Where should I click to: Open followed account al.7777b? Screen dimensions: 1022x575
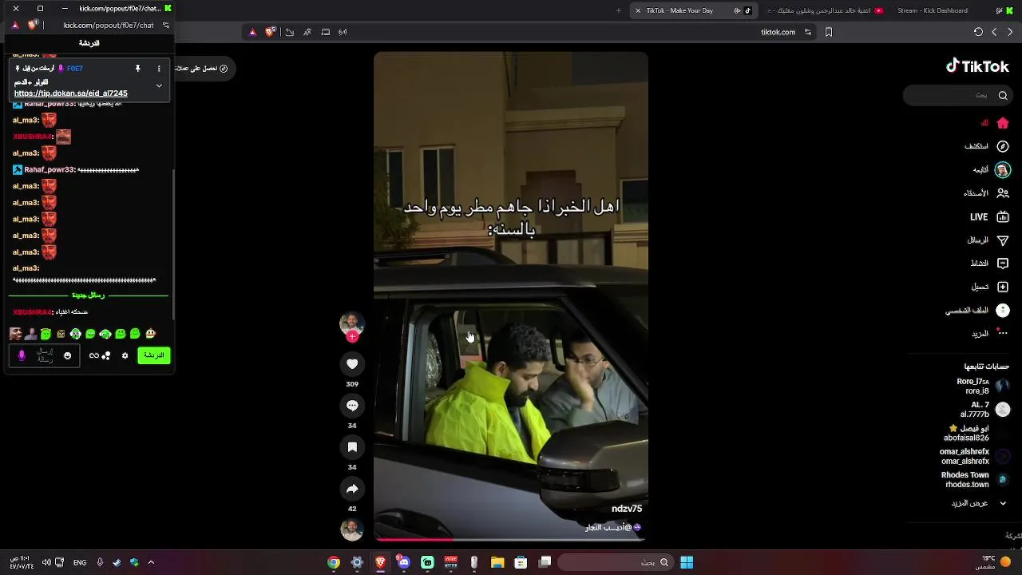[x=985, y=410]
